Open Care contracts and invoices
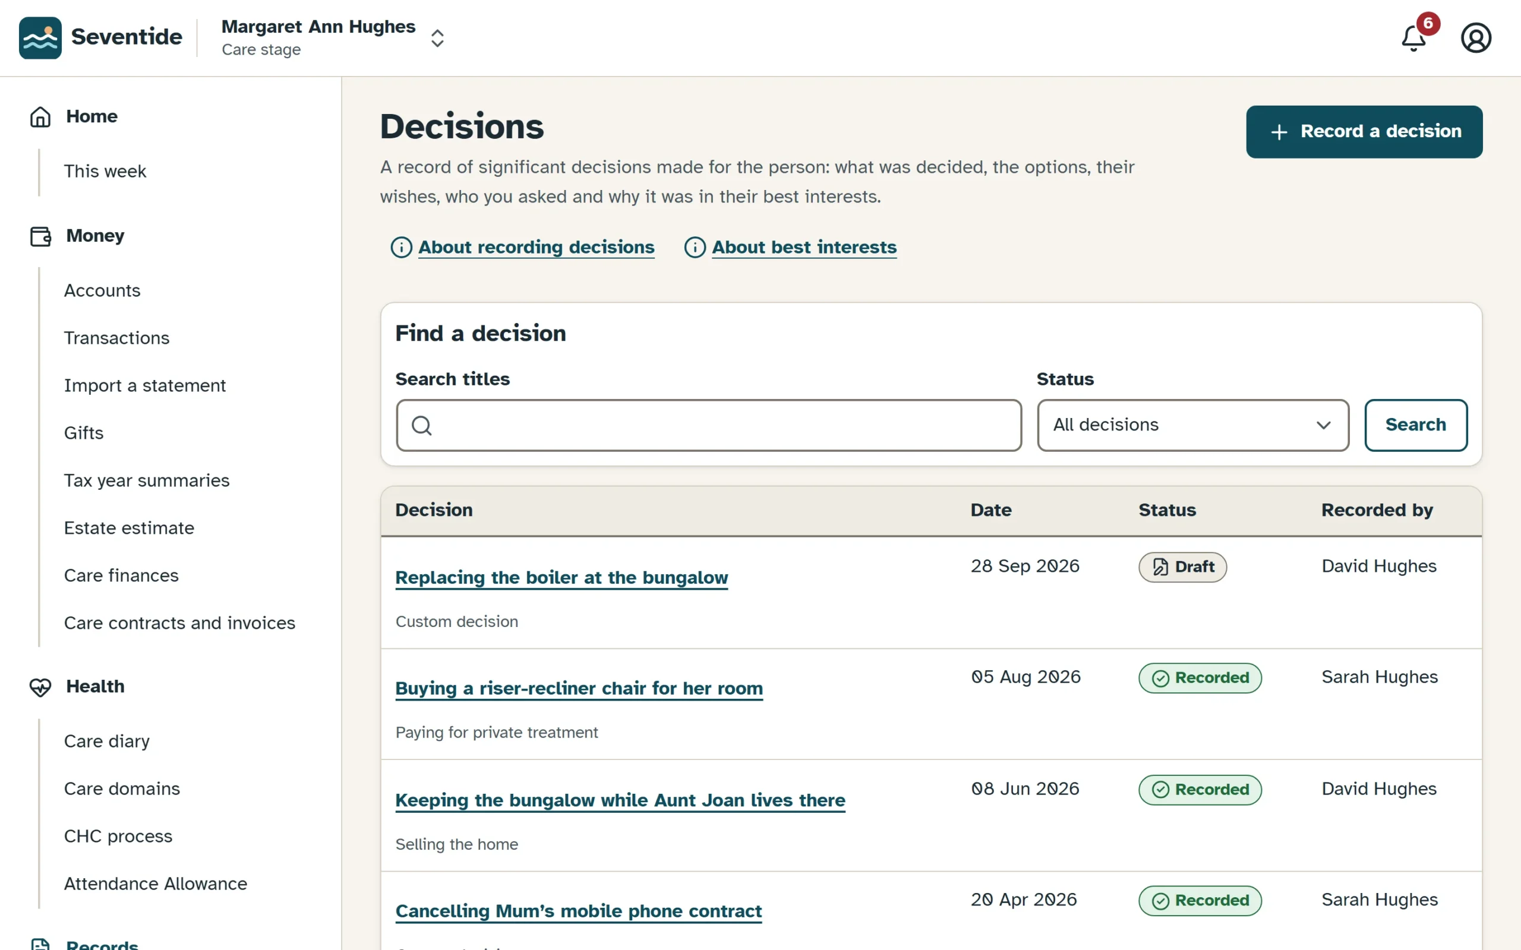The image size is (1521, 950). [179, 623]
